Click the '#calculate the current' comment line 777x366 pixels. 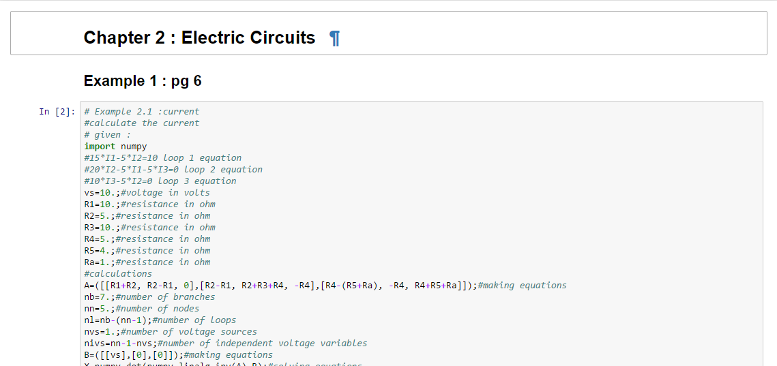[x=141, y=123]
